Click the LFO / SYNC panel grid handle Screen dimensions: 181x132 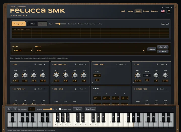tap(76, 89)
